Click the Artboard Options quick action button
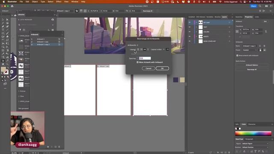Image resolution: width=274 pixels, height=154 pixels. pos(252,65)
